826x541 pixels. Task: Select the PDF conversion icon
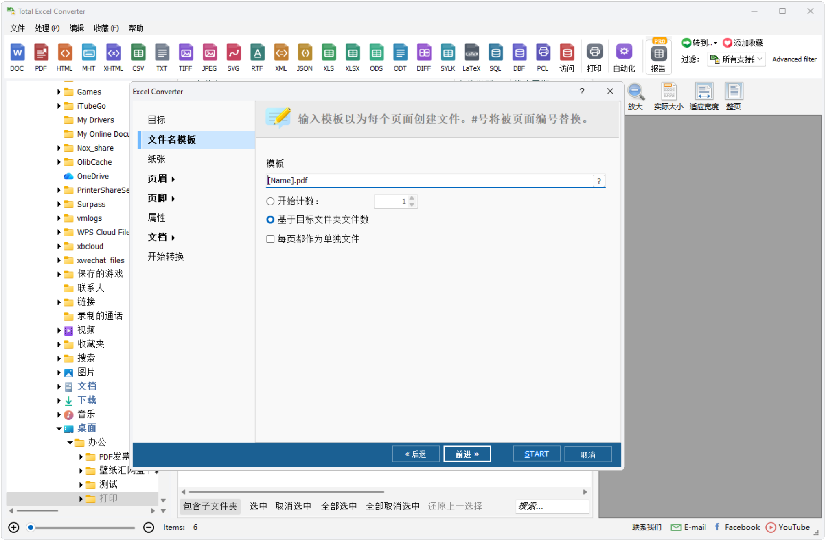(41, 57)
